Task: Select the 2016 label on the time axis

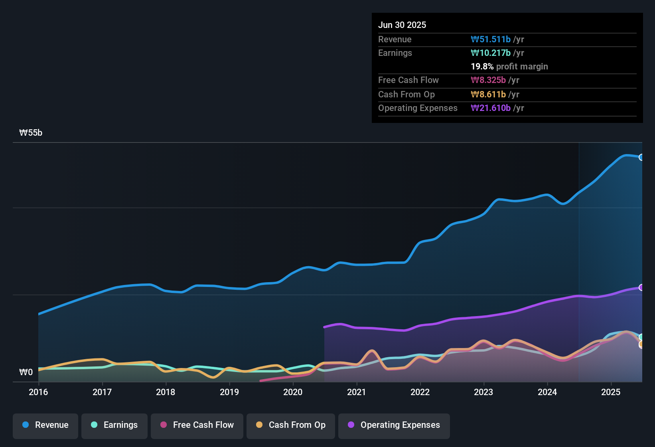Action: pos(38,392)
